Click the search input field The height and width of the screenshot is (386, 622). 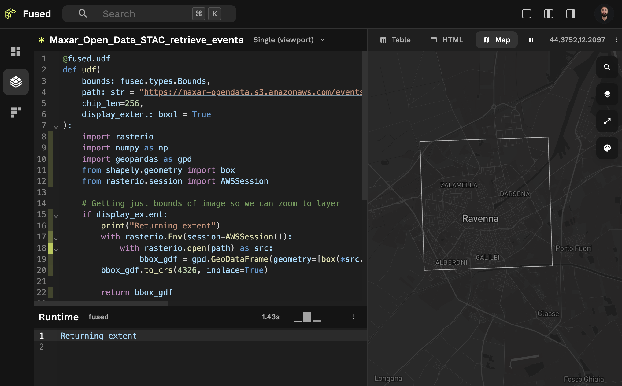click(x=138, y=14)
